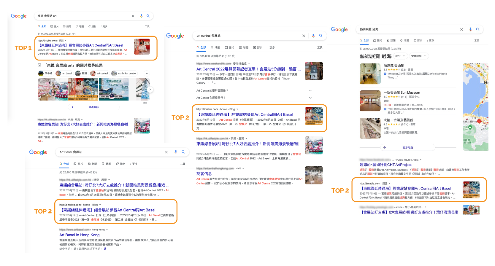
Task: Open 更多 menu in '藝術展覽 過海' results
Action: coord(431,41)
